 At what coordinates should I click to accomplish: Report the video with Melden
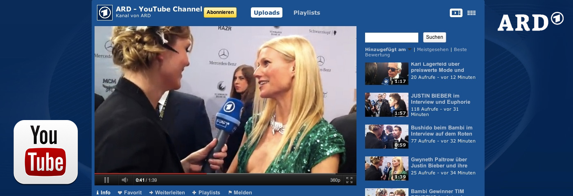[x=240, y=193]
